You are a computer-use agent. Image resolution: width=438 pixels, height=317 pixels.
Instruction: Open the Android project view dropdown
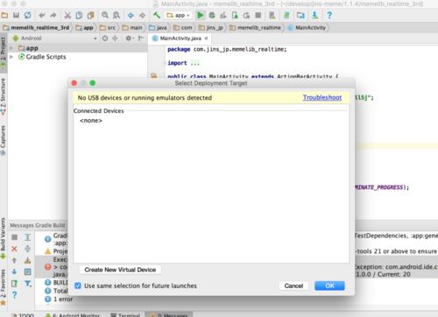(54, 39)
